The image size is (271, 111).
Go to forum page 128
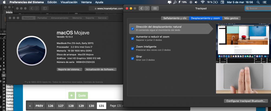pos(71,106)
